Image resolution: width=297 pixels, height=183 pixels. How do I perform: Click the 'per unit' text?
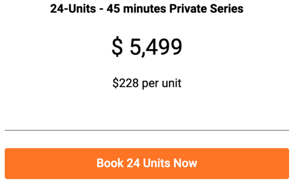(161, 83)
